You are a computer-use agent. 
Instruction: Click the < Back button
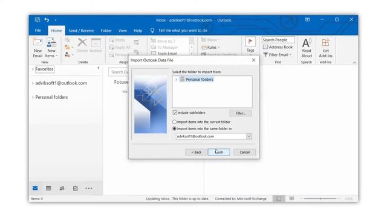196,153
